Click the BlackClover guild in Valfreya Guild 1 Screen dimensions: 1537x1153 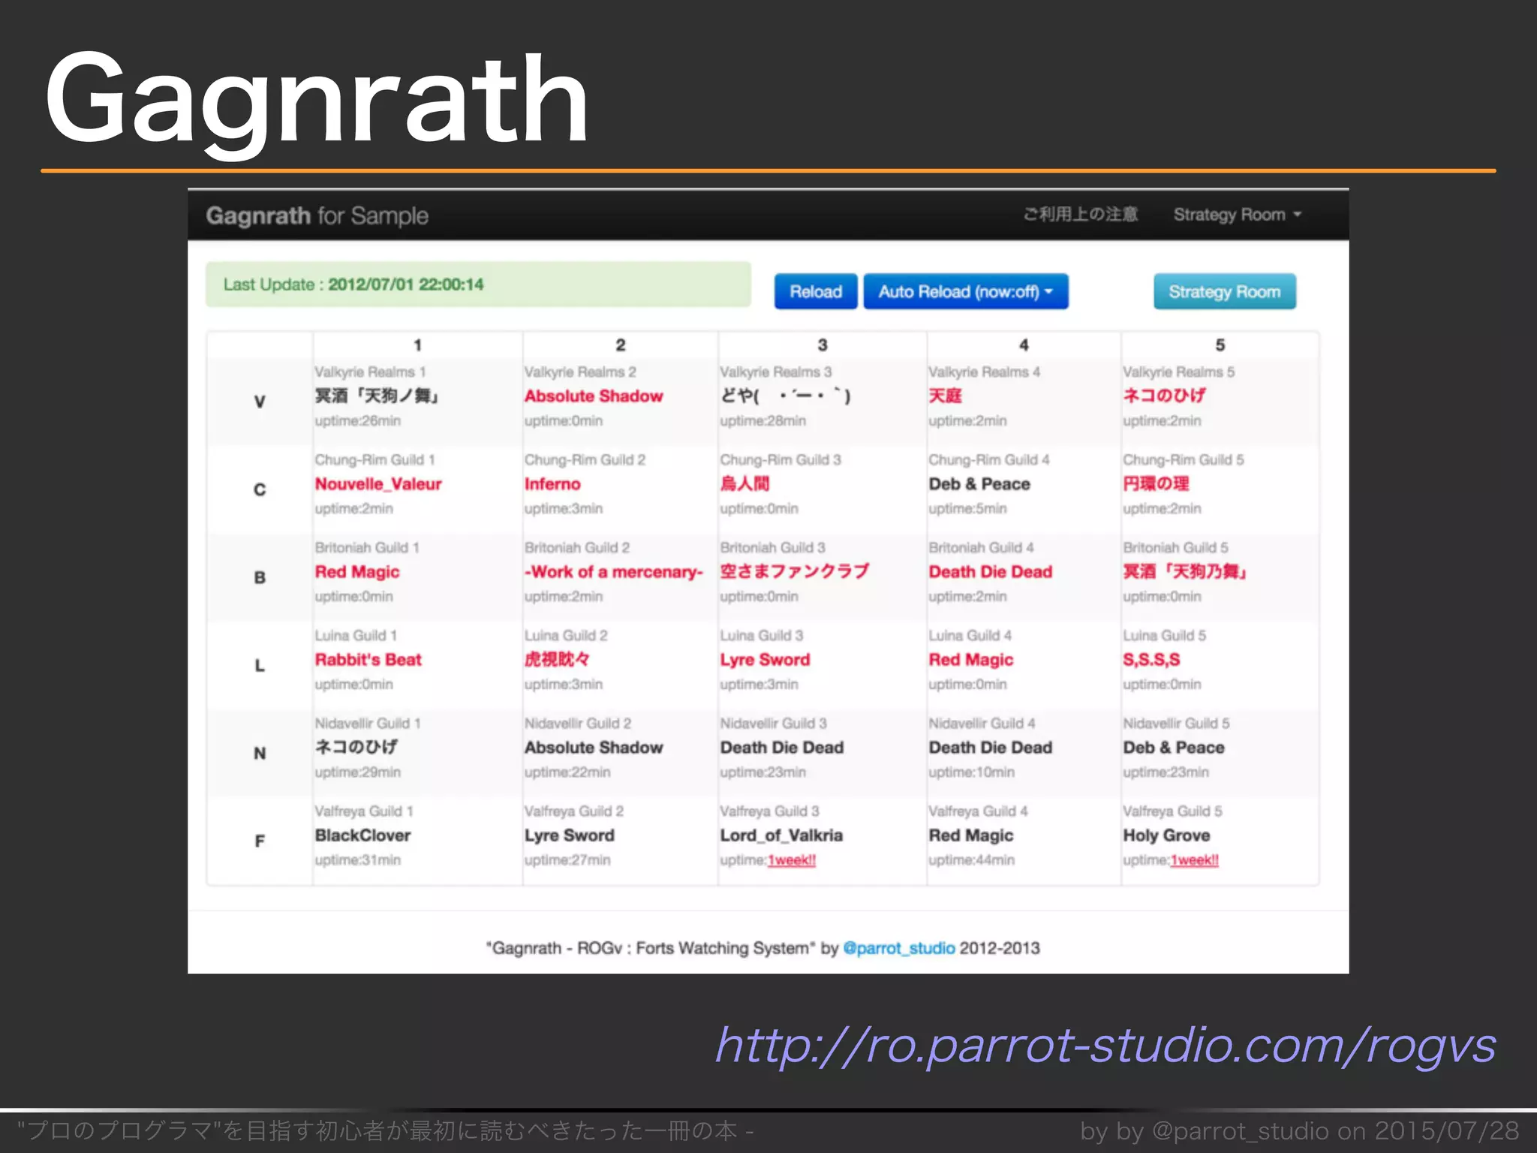pos(362,835)
